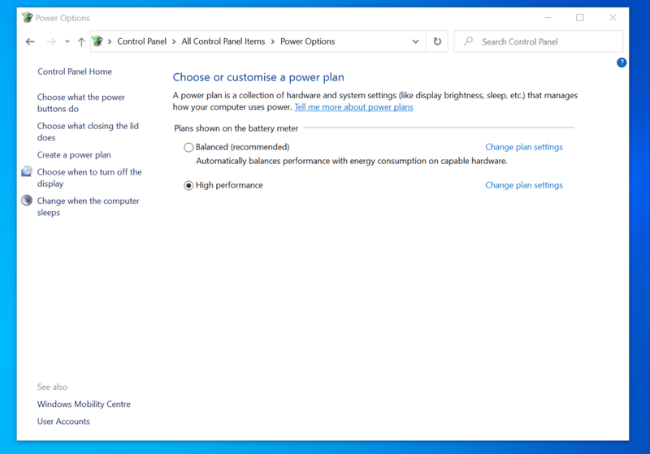Click Create a power plan
Screen dimensions: 650x454
[x=74, y=155]
